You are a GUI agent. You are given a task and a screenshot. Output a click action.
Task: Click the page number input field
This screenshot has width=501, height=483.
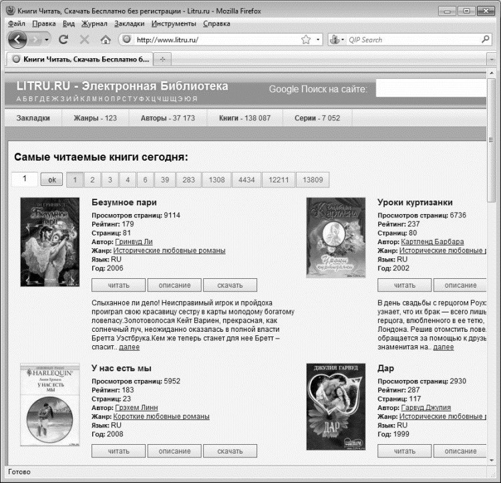coord(25,179)
